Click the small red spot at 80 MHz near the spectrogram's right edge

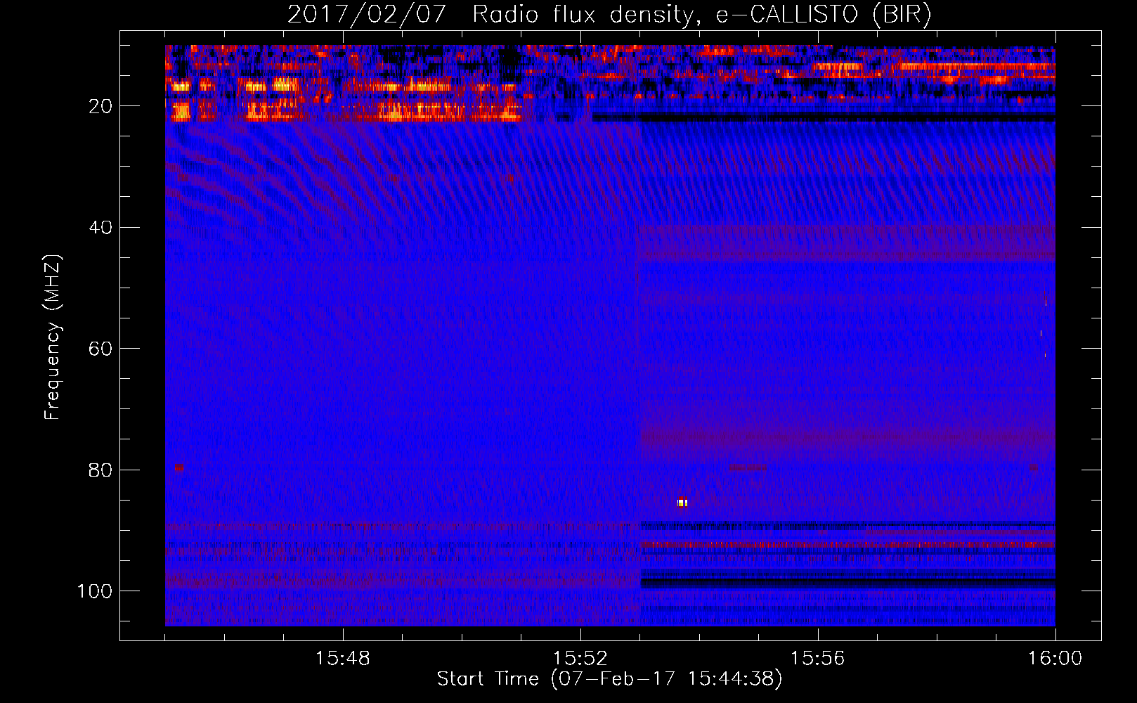pyautogui.click(x=1034, y=467)
